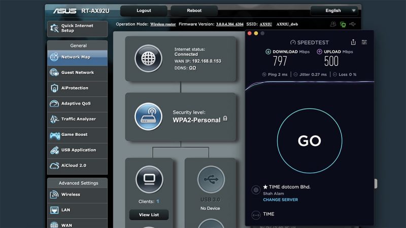Click the DDNS GO link
The image size is (406, 228).
click(192, 68)
